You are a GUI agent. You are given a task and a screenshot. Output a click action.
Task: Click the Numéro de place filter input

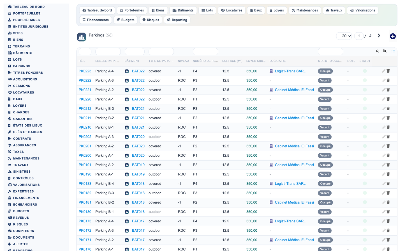[x=205, y=52]
